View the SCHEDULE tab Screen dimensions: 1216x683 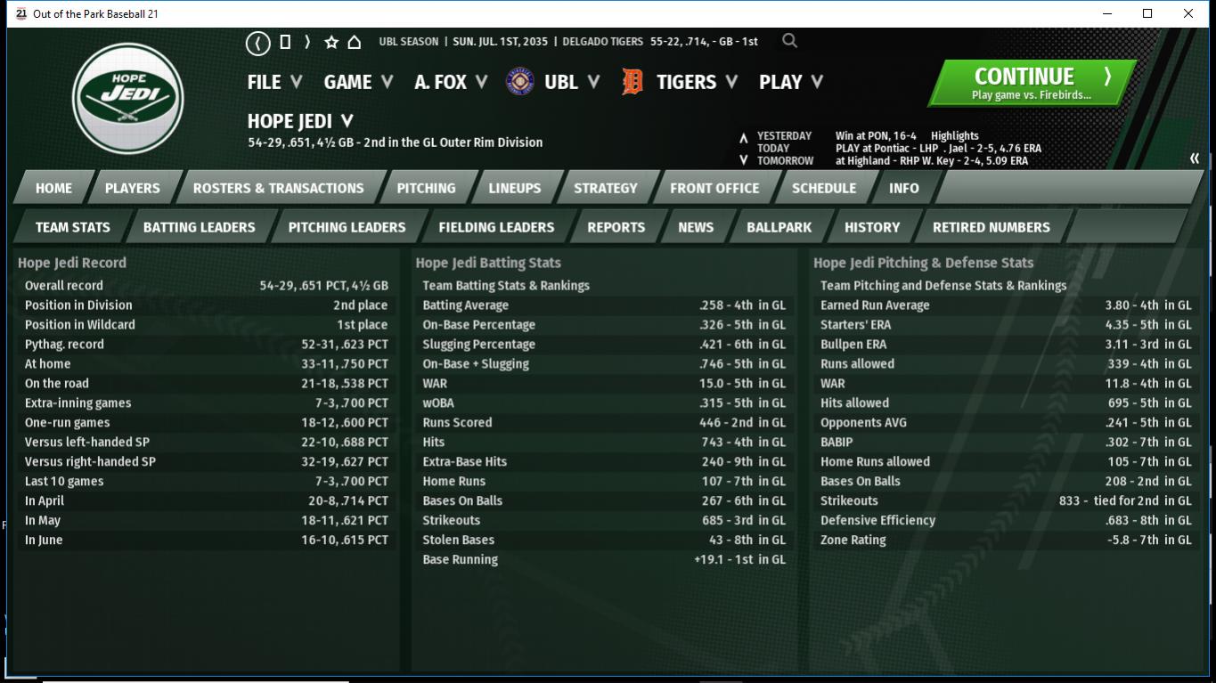(x=824, y=188)
